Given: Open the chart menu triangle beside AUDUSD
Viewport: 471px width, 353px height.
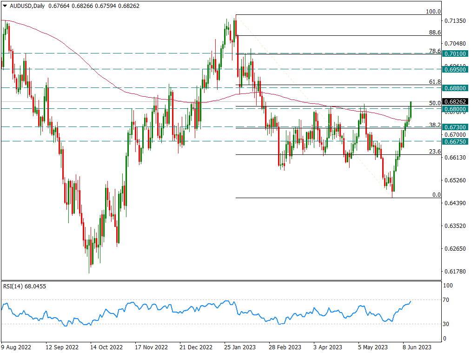Looking at the screenshot, I should click(5, 6).
